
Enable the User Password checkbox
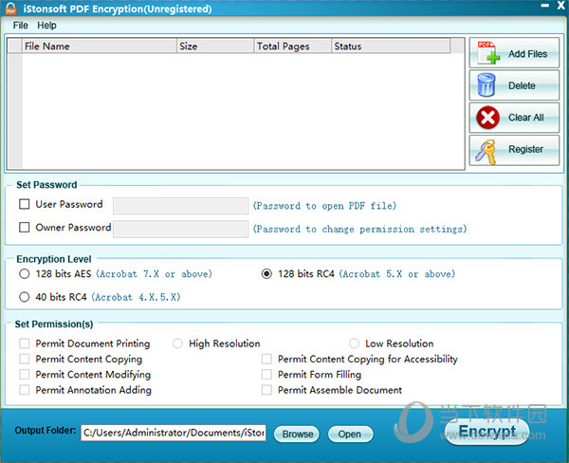pyautogui.click(x=25, y=204)
